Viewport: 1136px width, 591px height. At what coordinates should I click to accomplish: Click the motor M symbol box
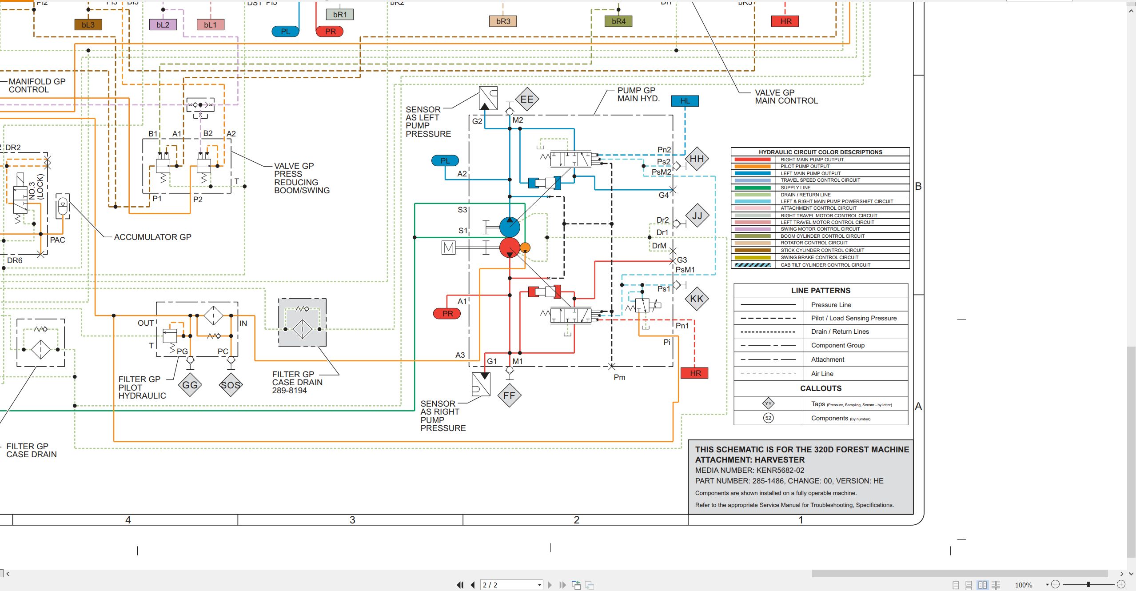449,248
